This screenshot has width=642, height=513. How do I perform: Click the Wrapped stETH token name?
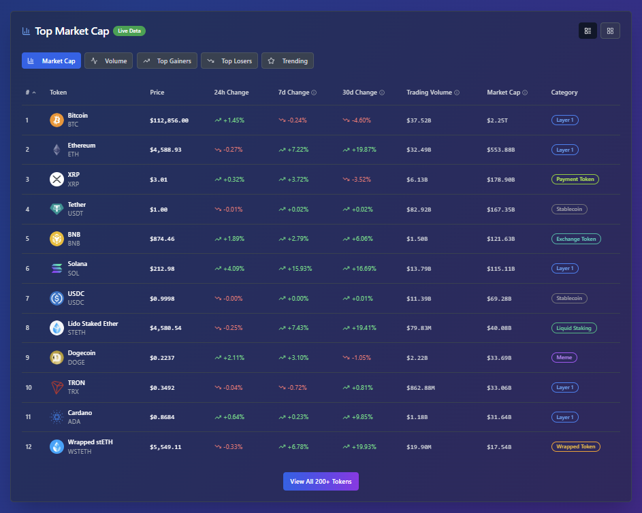[x=90, y=442]
